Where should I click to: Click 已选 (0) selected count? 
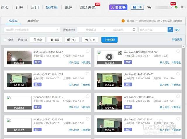tap(22, 40)
